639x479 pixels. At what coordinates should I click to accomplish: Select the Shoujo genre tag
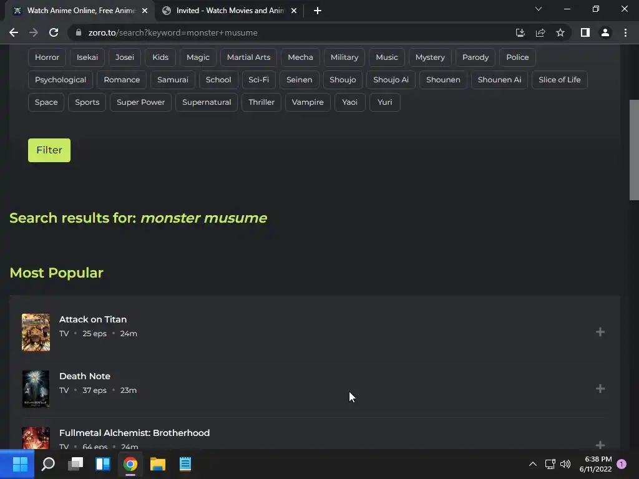[x=343, y=80]
